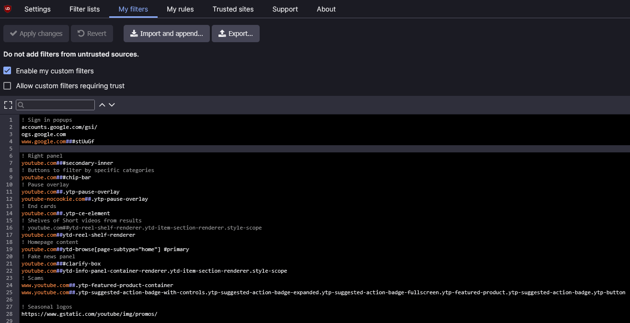The height and width of the screenshot is (323, 630).
Task: Jump to next search match arrow
Action: tap(112, 105)
